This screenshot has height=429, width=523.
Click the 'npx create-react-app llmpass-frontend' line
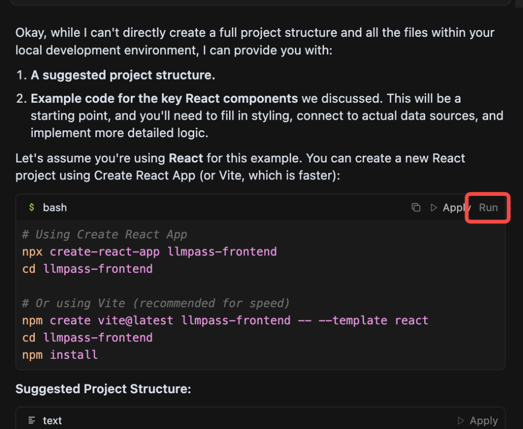149,252
